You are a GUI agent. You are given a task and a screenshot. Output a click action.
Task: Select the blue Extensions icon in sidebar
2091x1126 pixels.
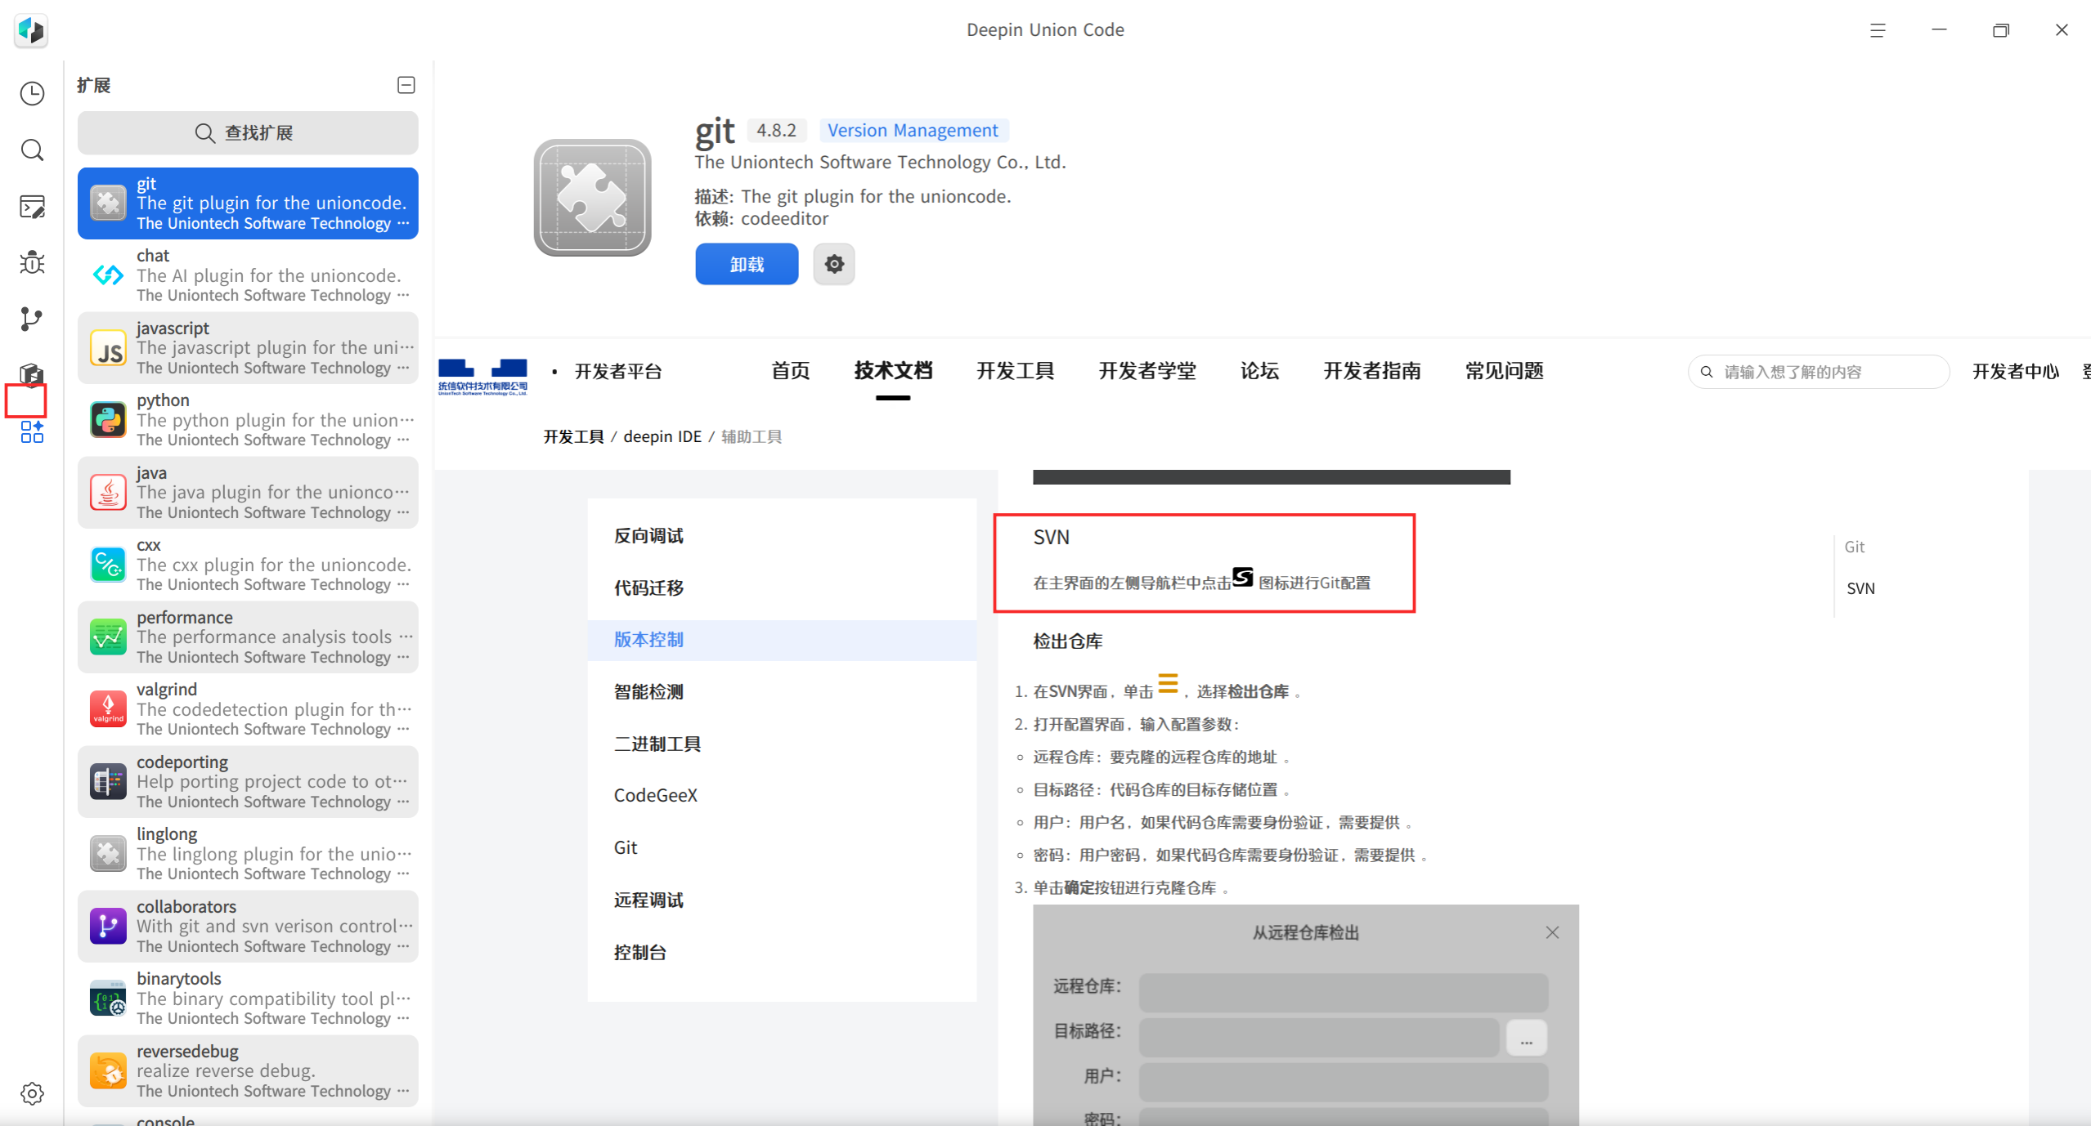(32, 431)
